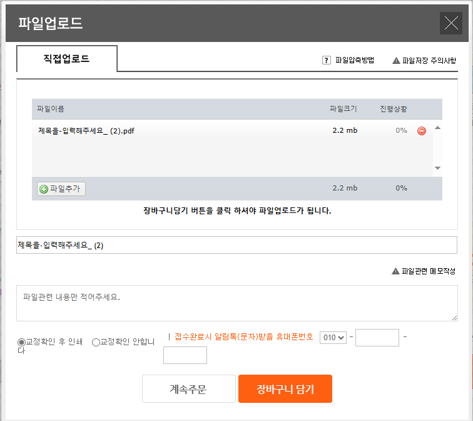Select the 교정확인 후 인쇄 radio button
The image size is (473, 421).
click(21, 342)
